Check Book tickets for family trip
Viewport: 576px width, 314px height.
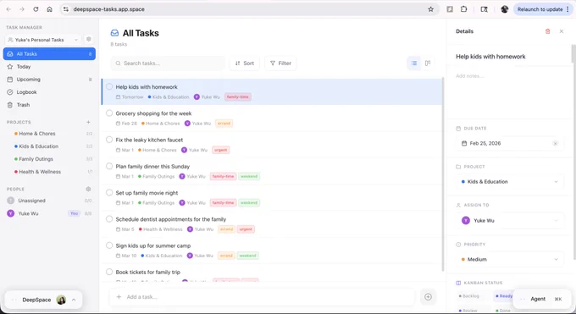click(x=109, y=272)
